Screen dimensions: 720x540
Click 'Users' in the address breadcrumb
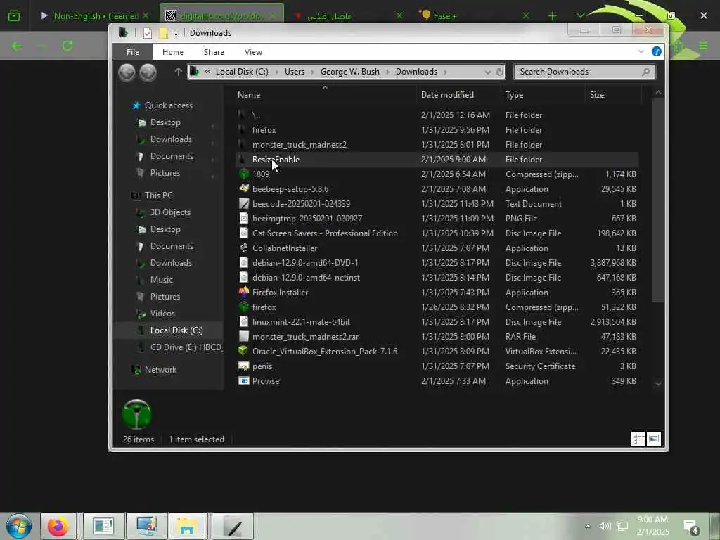tap(295, 72)
